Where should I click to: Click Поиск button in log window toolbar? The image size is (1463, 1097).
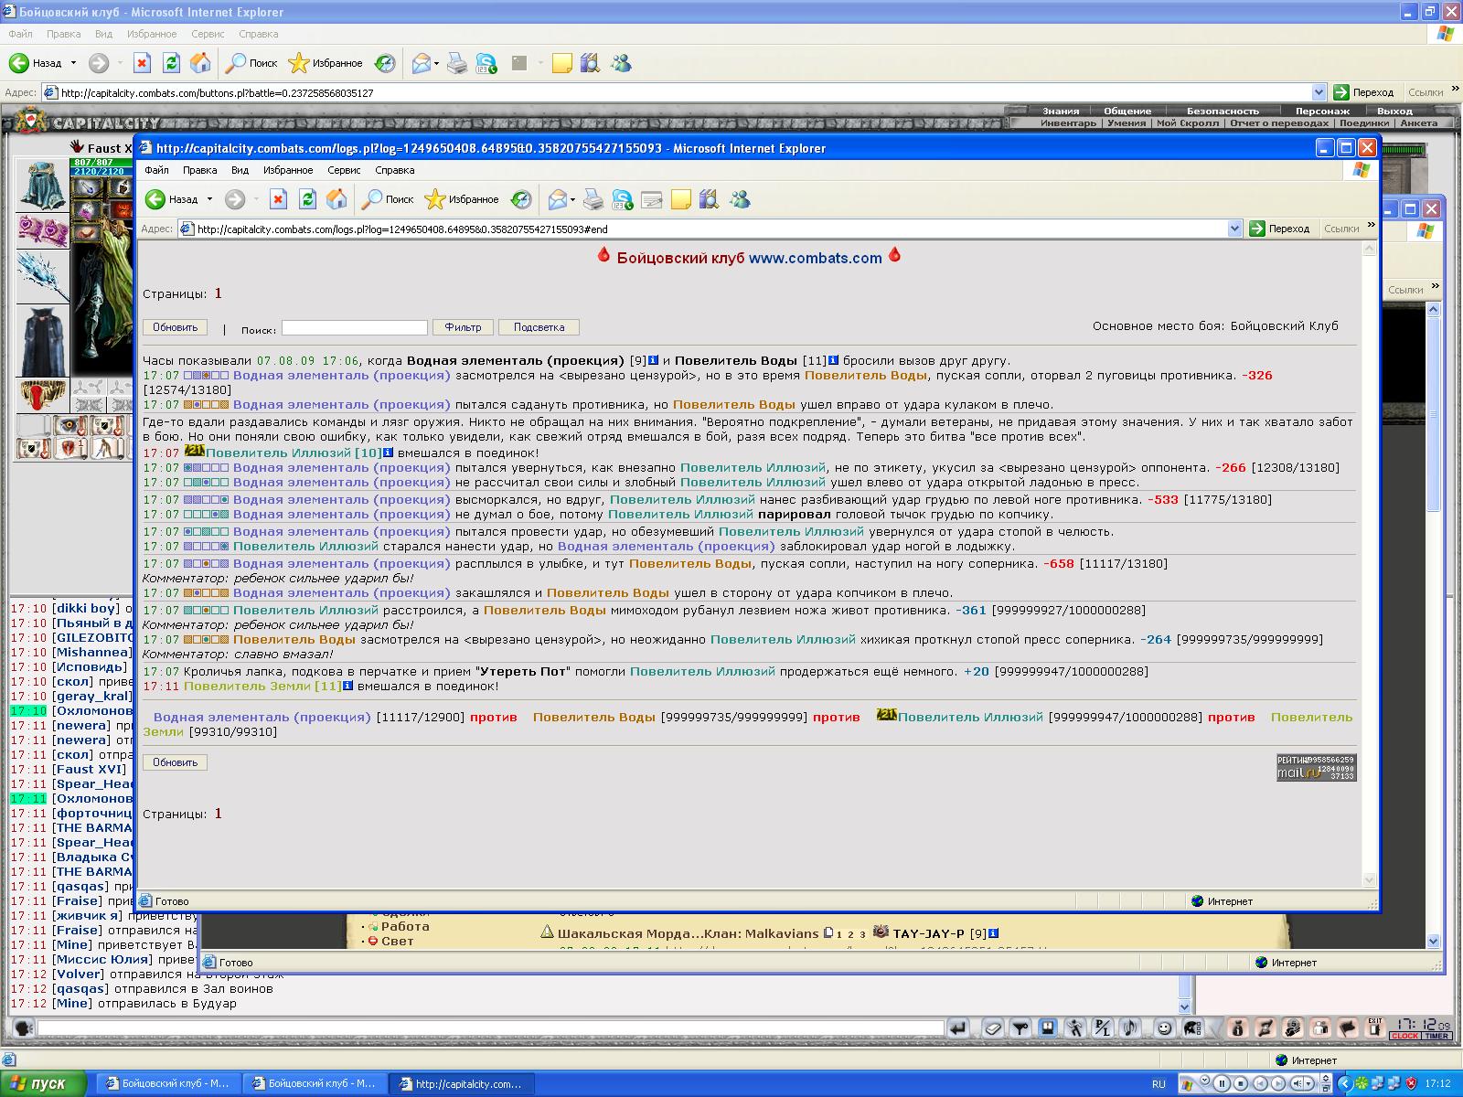388,199
